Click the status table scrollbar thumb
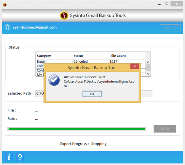This screenshot has height=165, width=185. (148, 68)
